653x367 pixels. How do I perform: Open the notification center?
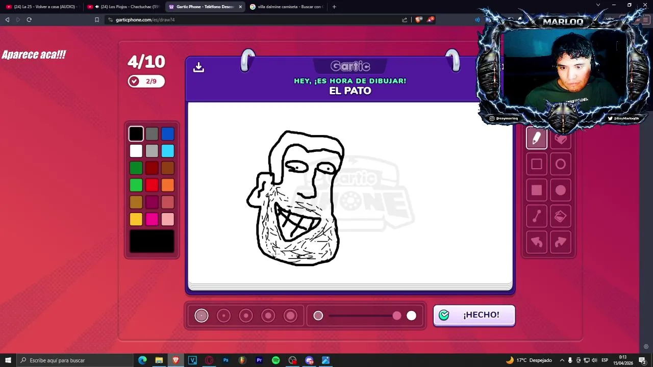642,360
